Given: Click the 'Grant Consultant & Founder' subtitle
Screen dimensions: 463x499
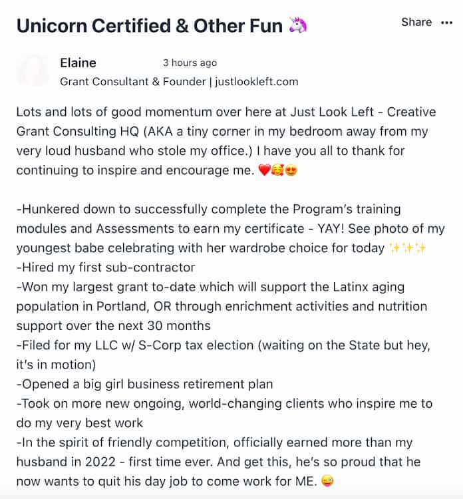Looking at the screenshot, I should 133,82.
